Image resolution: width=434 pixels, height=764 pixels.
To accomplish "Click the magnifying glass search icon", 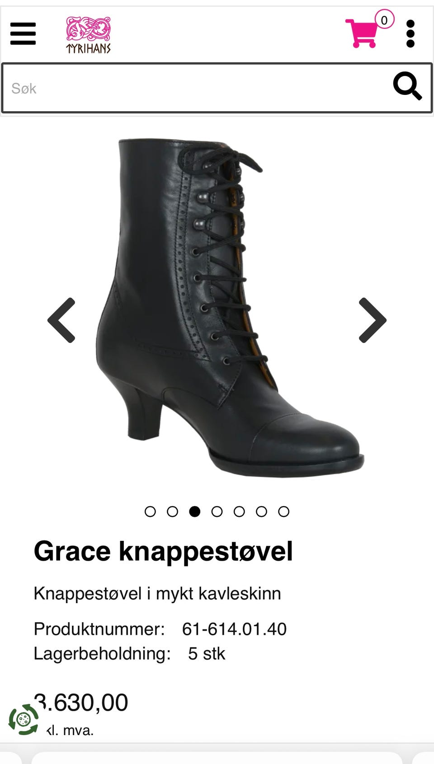I will point(407,86).
